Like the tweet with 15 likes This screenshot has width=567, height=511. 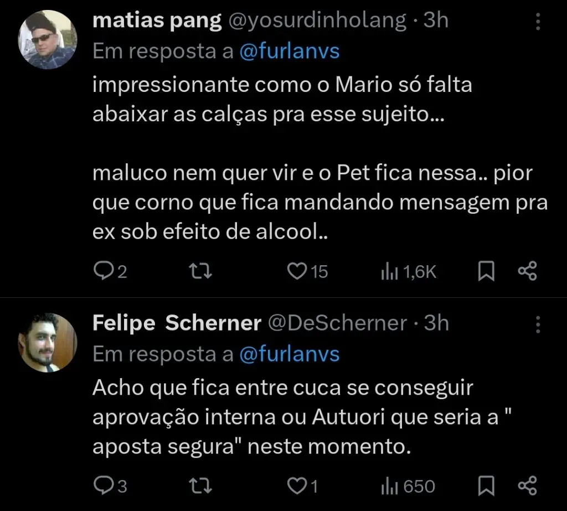pyautogui.click(x=299, y=271)
